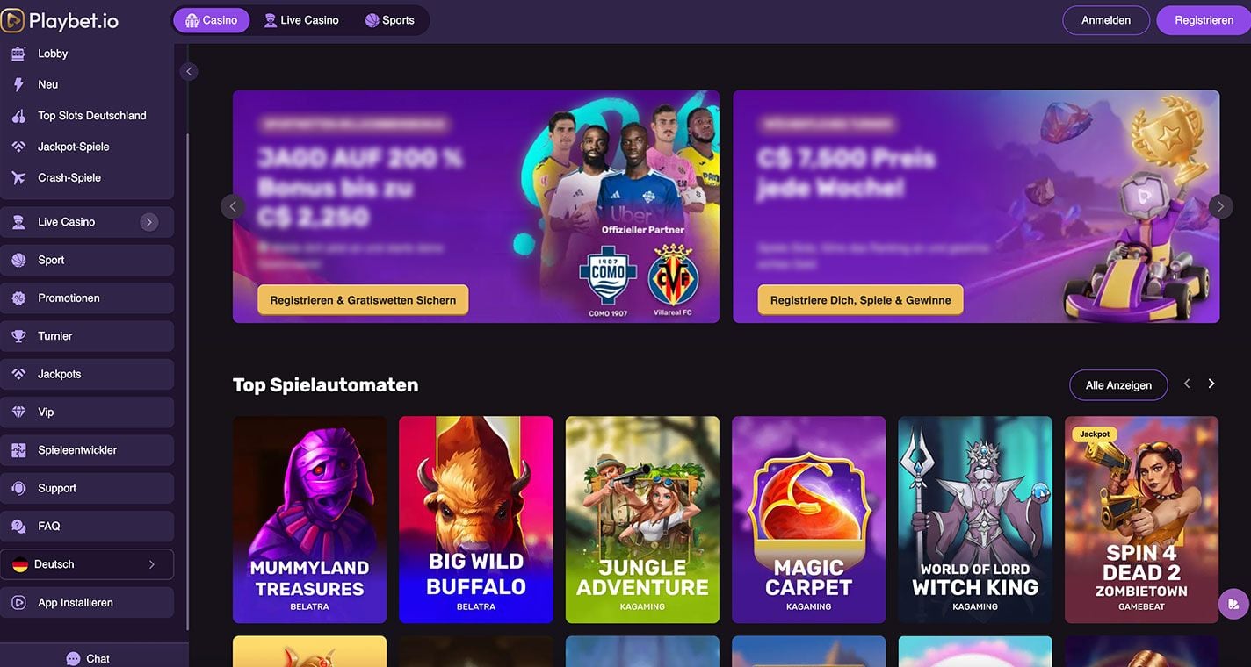1251x667 pixels.
Task: Switch to the Sports tab
Action: point(389,20)
